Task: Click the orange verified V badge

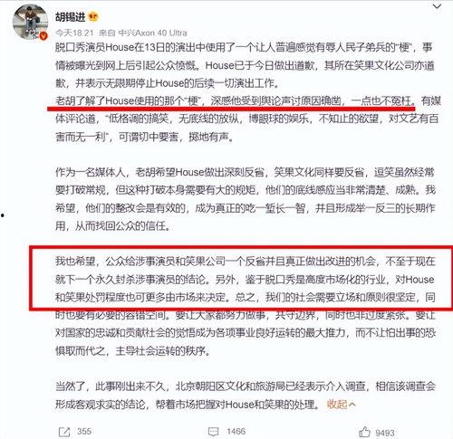Action: pos(43,36)
